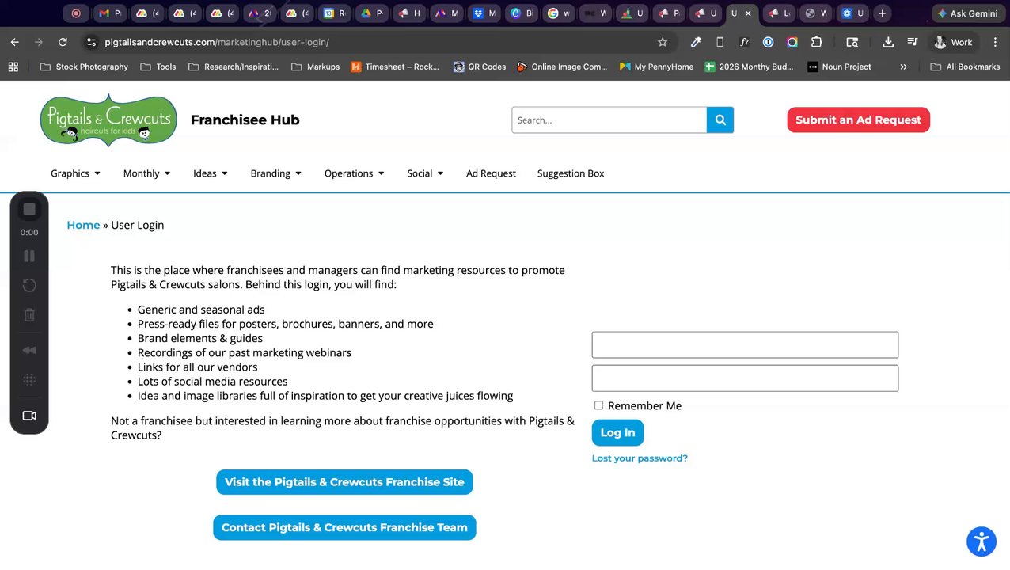Focus the site Search input field
This screenshot has height=570, width=1010.
(609, 120)
